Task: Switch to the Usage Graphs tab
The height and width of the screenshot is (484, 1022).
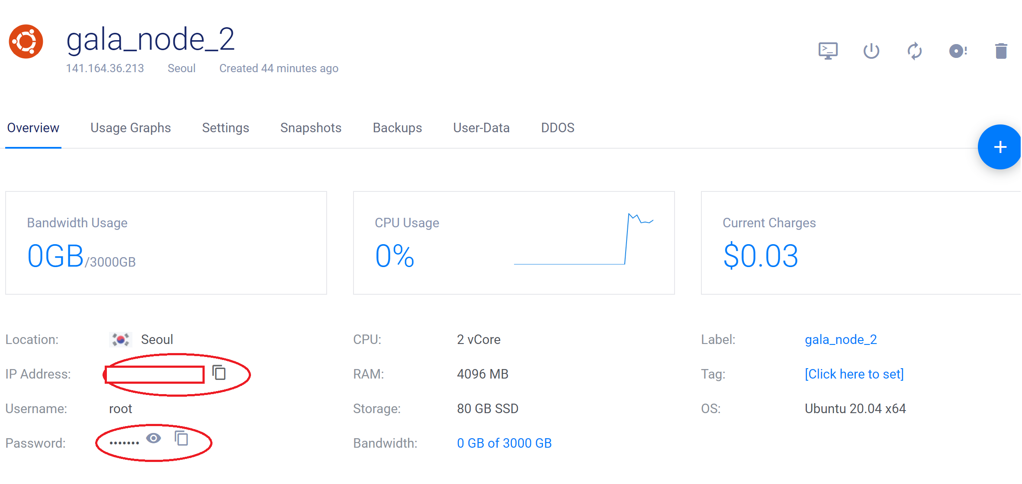Action: pos(130,128)
